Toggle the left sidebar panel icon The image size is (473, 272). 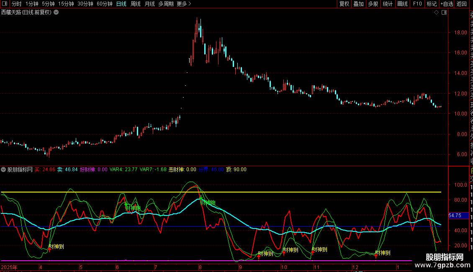[x=5, y=4]
